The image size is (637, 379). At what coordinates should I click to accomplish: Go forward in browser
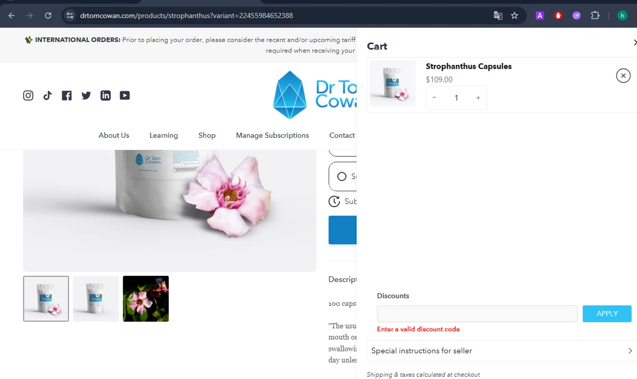coord(30,16)
